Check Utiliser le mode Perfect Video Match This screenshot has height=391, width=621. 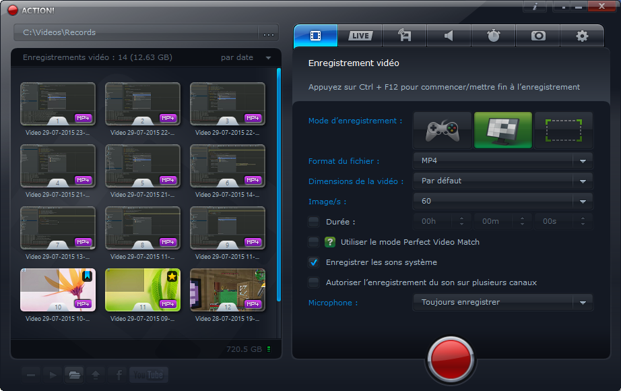(313, 242)
